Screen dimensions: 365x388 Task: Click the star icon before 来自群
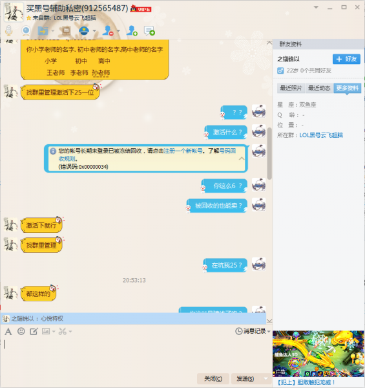[28, 18]
